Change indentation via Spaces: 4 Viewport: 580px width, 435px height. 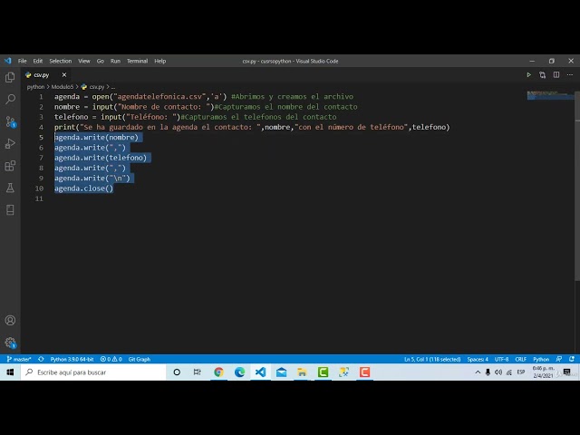pyautogui.click(x=478, y=359)
